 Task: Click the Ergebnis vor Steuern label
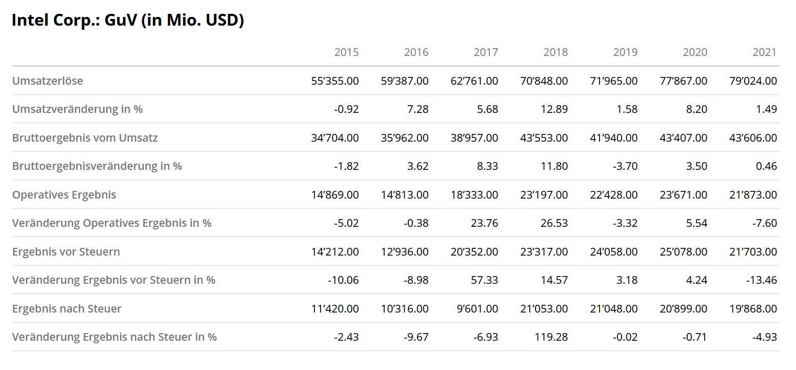pyautogui.click(x=66, y=251)
